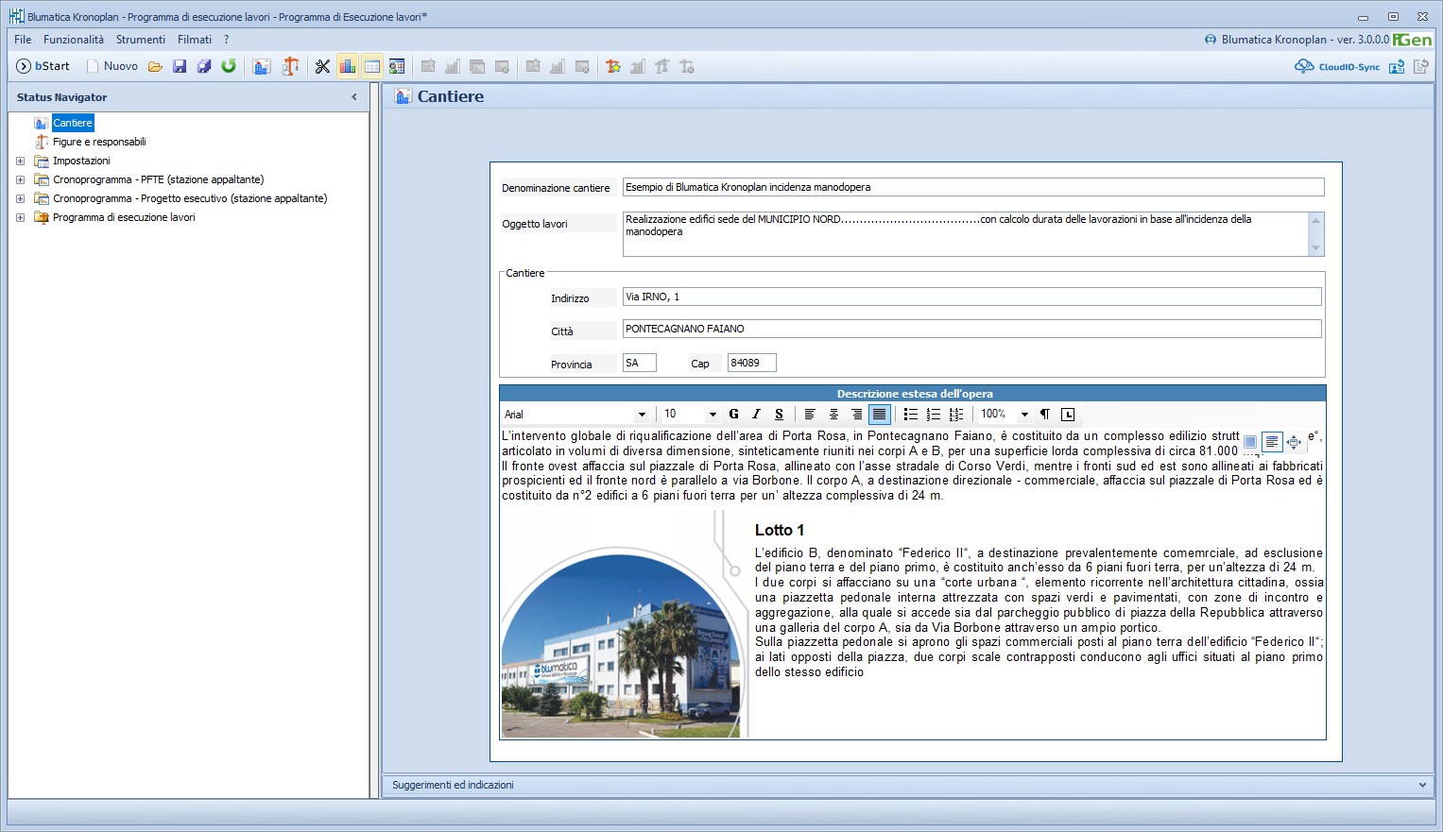Click the bStart button
This screenshot has width=1443, height=832.
click(43, 66)
